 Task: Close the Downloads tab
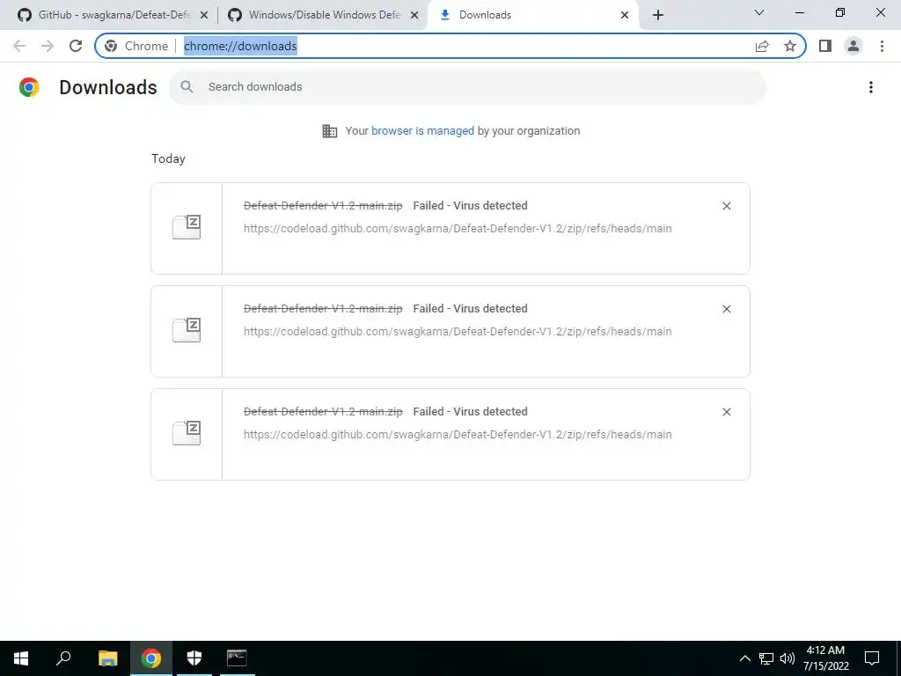click(625, 15)
